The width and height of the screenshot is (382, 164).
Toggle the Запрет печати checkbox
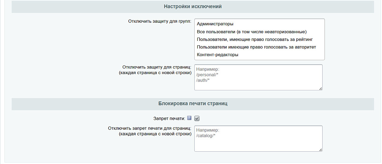tap(197, 118)
